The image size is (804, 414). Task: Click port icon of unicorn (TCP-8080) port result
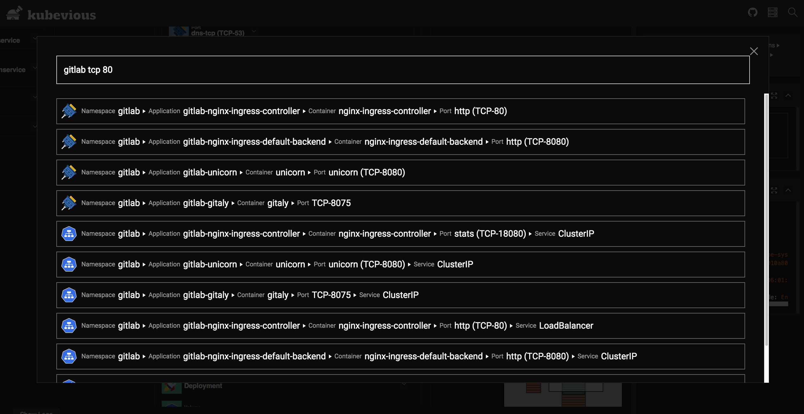[69, 172]
